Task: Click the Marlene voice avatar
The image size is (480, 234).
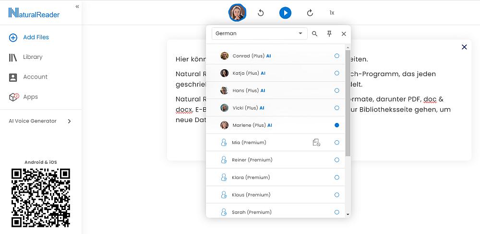Action: 224,125
